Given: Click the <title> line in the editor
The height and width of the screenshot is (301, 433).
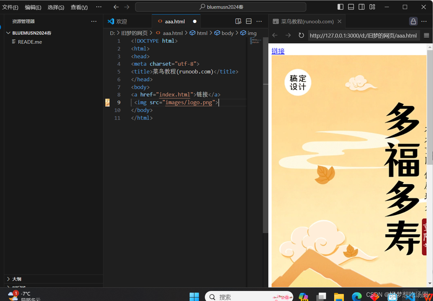Looking at the screenshot, I should pyautogui.click(x=185, y=72).
